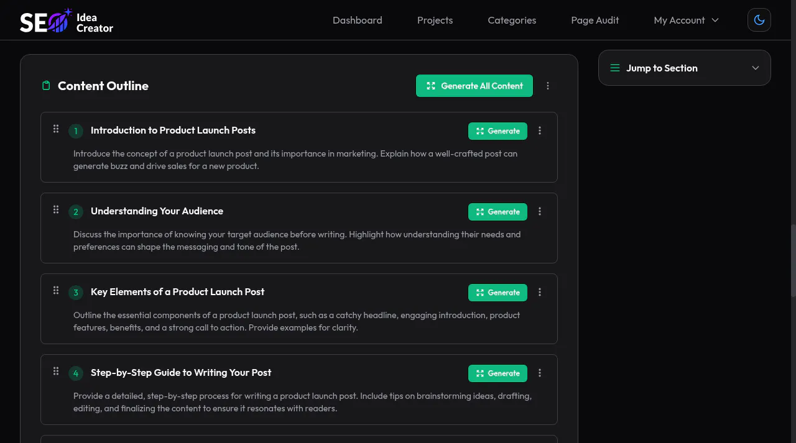796x443 pixels.
Task: Click Generate All Content button
Action: [474, 86]
